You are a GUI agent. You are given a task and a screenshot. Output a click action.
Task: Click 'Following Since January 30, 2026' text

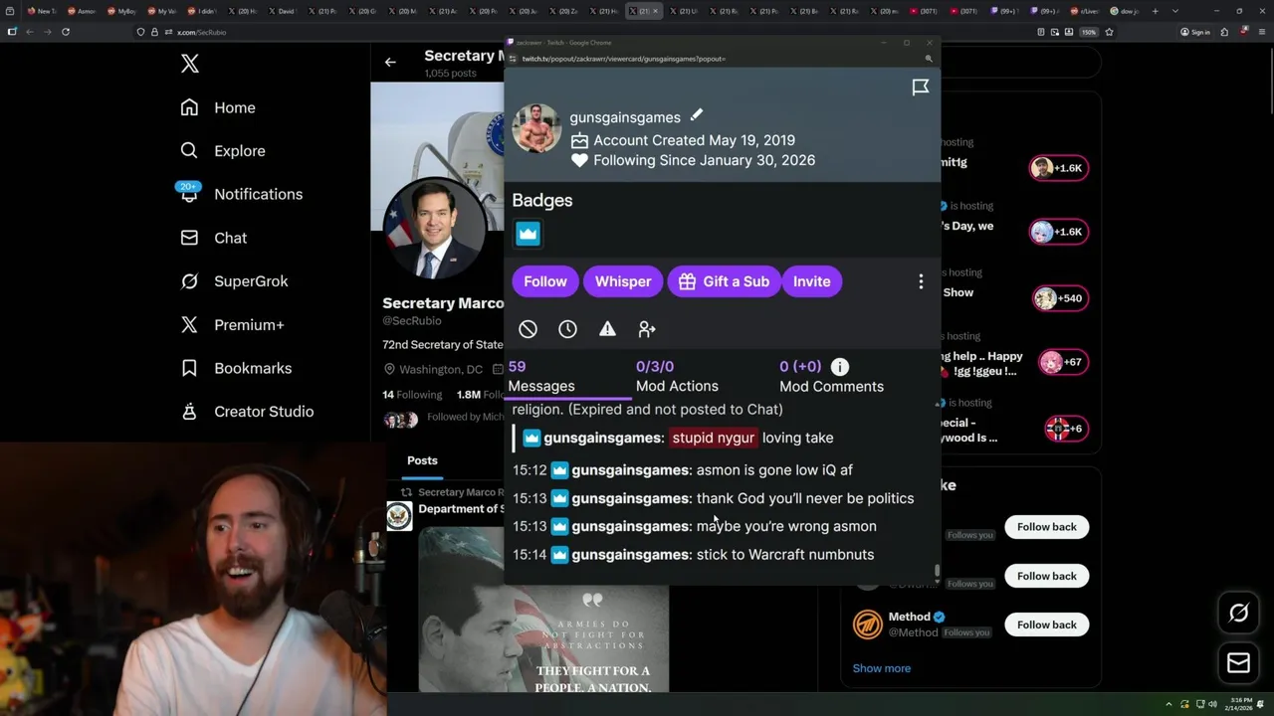704,160
